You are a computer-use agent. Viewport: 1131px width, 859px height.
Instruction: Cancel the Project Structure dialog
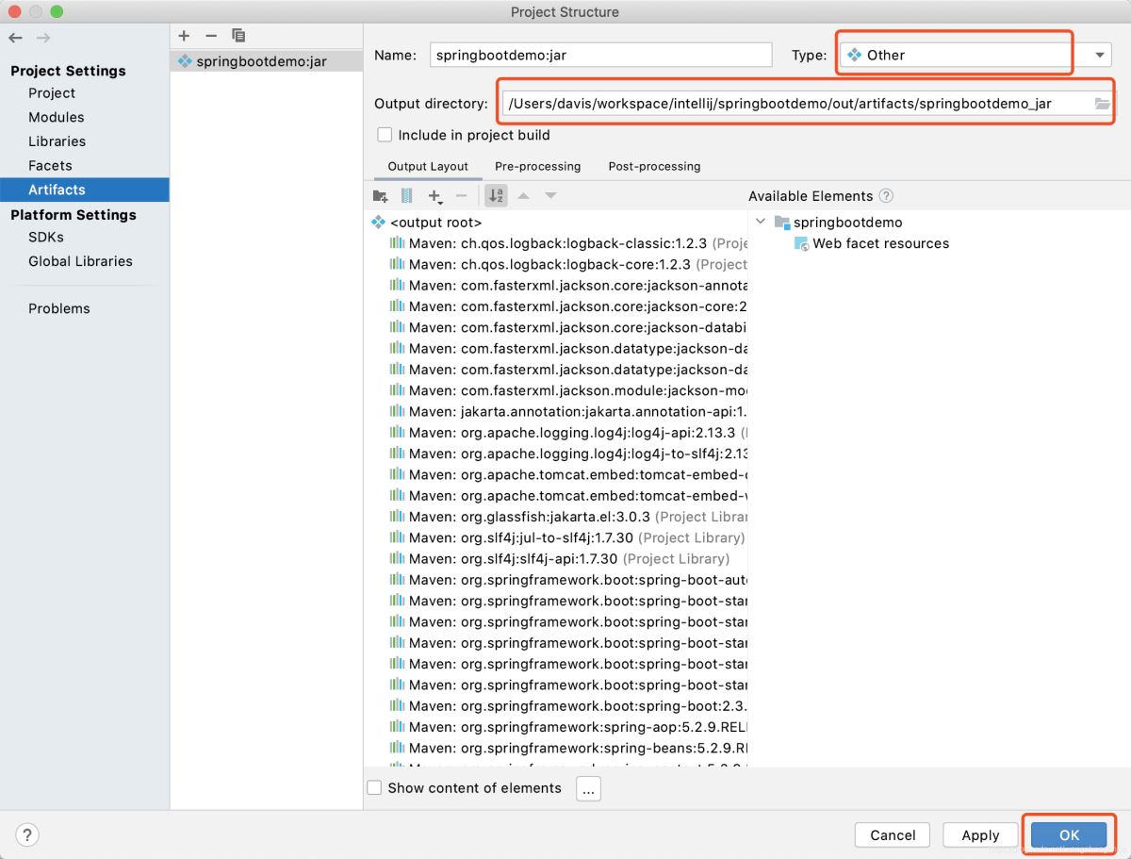[x=892, y=834]
